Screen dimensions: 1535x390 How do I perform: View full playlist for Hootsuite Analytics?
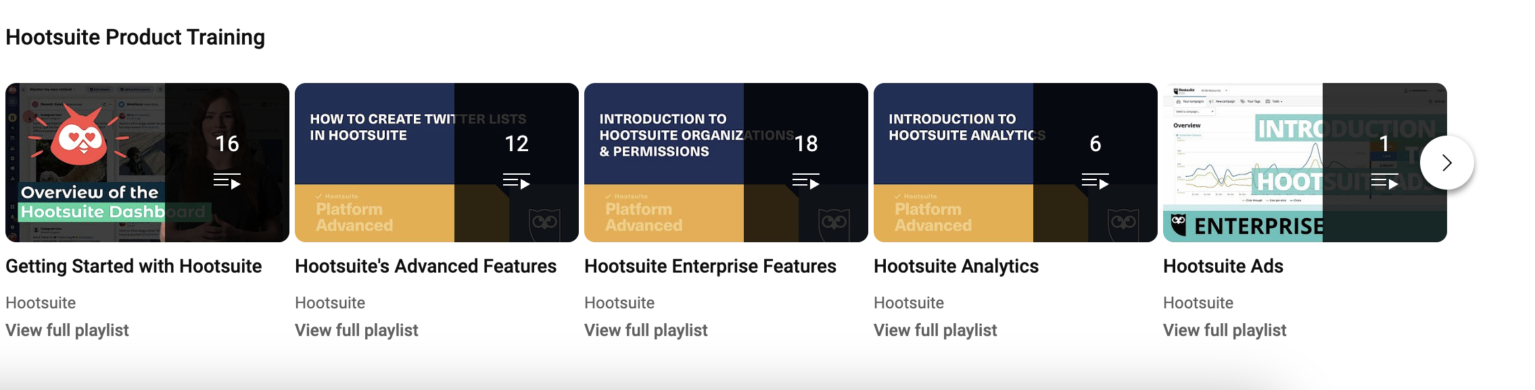pos(935,330)
